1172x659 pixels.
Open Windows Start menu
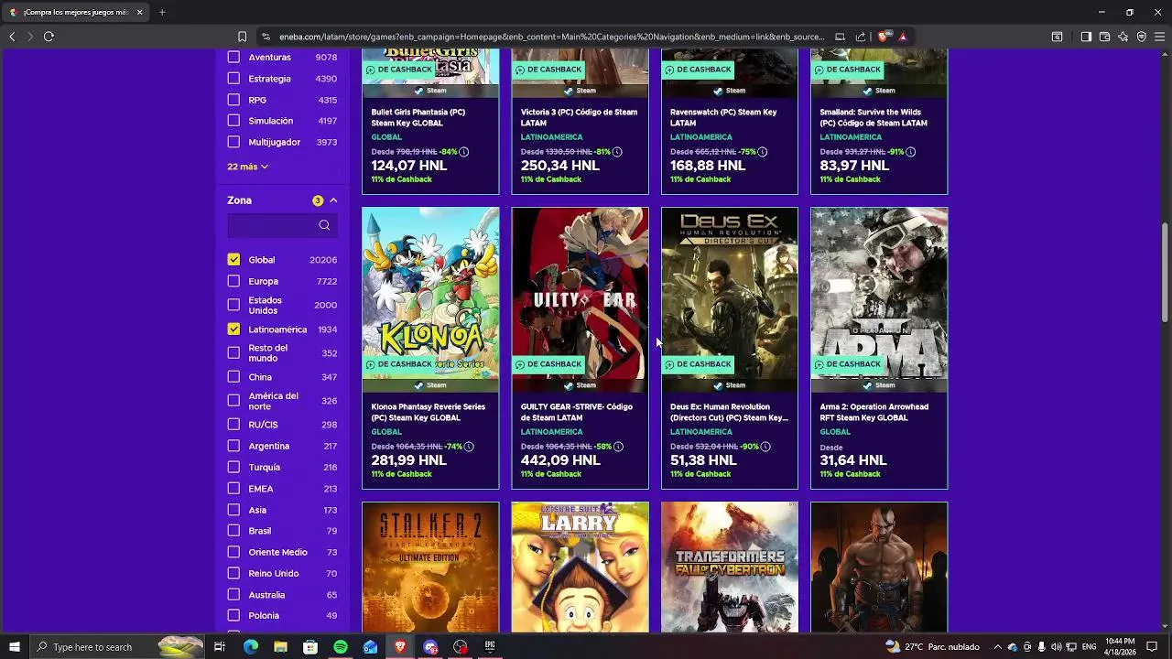14,647
